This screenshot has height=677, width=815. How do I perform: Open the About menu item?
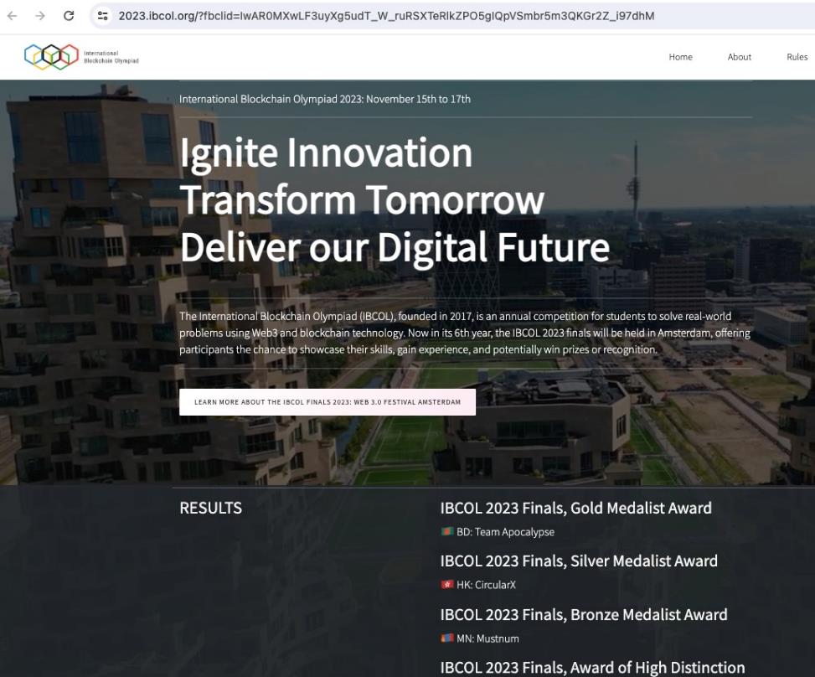click(739, 57)
